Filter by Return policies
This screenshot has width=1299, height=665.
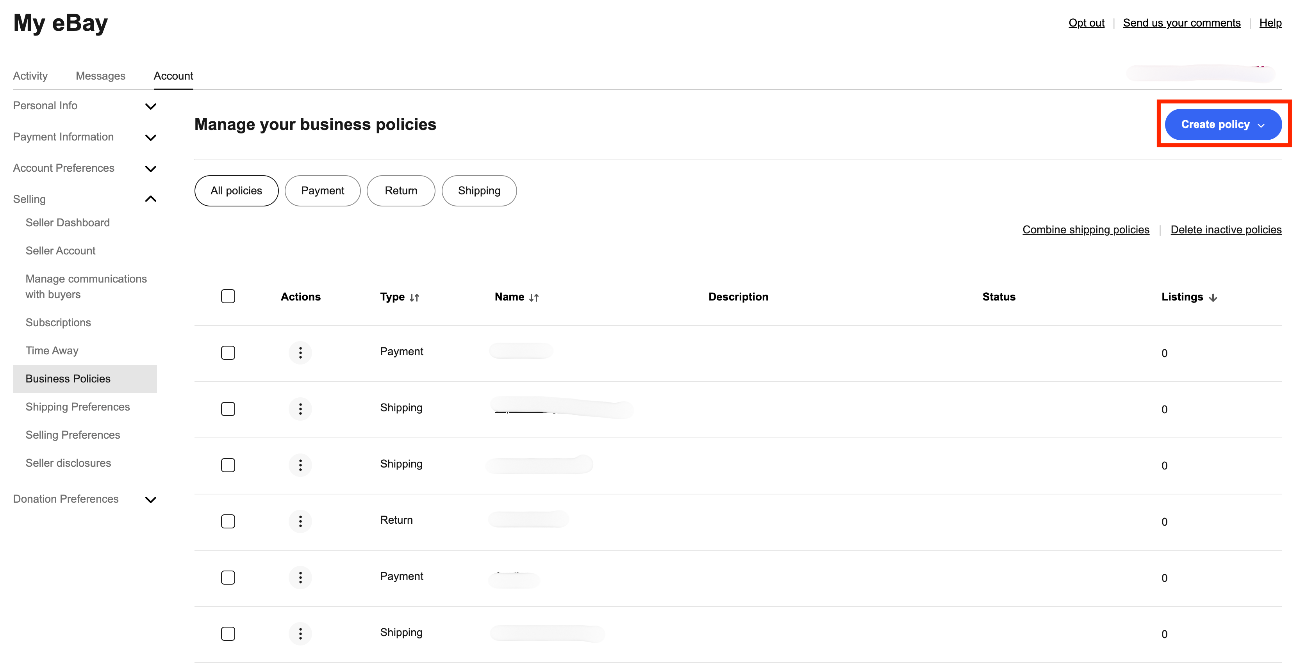(401, 191)
